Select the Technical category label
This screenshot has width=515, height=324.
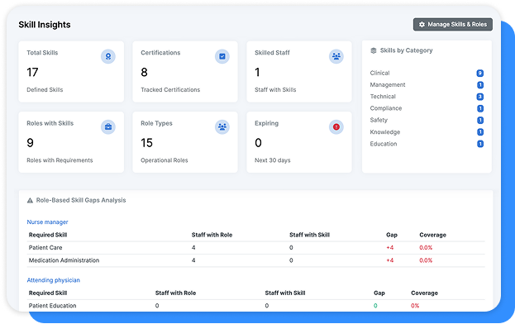click(383, 97)
